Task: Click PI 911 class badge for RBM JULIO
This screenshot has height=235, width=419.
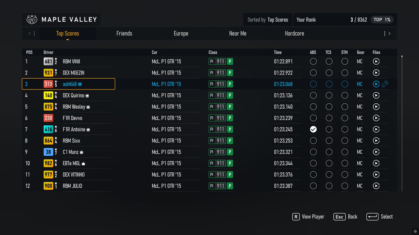Action: tap(217, 186)
